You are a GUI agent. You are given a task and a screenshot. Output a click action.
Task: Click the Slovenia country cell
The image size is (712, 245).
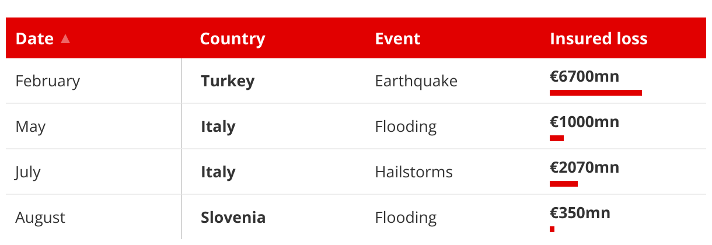pyautogui.click(x=233, y=218)
